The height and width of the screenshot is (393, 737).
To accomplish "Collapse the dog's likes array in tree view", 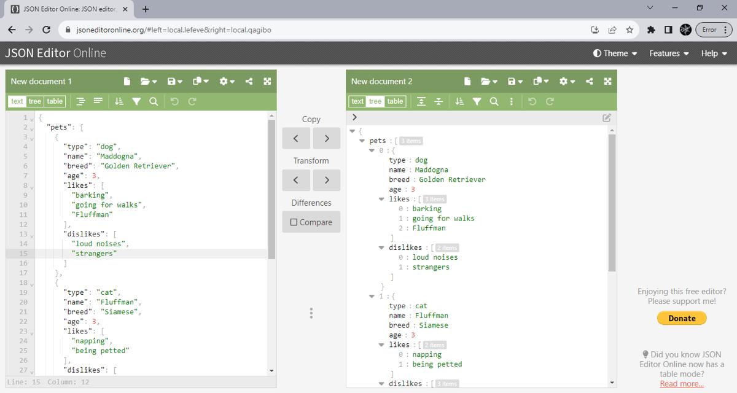I will tap(381, 198).
